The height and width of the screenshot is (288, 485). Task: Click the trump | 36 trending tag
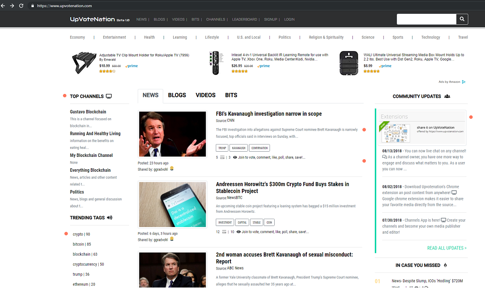[81, 274]
